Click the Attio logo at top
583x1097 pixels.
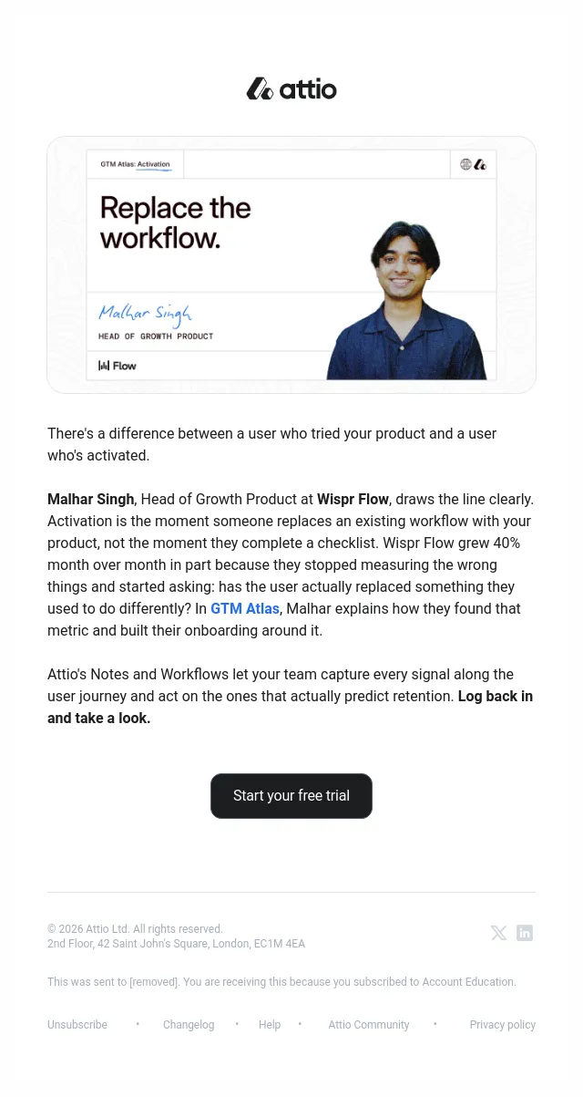(x=291, y=88)
